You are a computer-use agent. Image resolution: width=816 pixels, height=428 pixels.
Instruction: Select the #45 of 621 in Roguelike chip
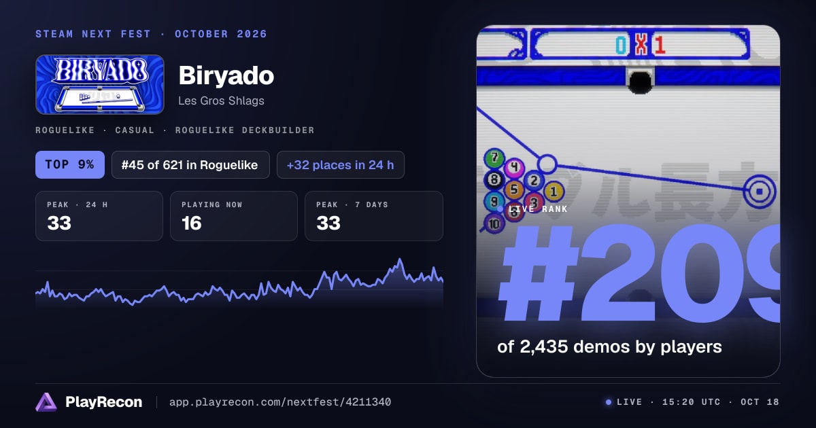190,164
